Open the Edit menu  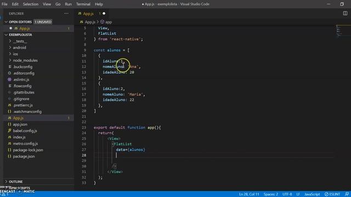click(x=15, y=4)
